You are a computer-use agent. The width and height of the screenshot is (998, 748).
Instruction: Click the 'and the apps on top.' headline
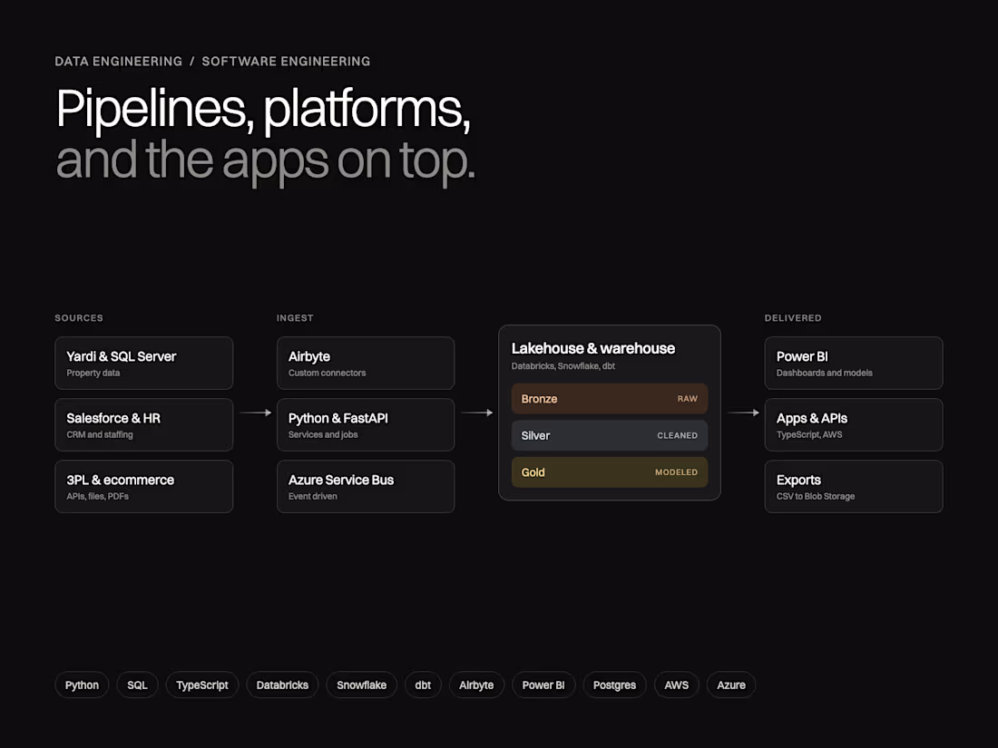tap(266, 161)
